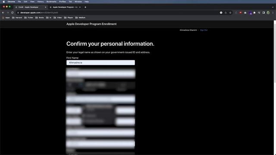Open the Books bookmarks folder
Screen dimensions: 276x155
click(x=40, y=18)
